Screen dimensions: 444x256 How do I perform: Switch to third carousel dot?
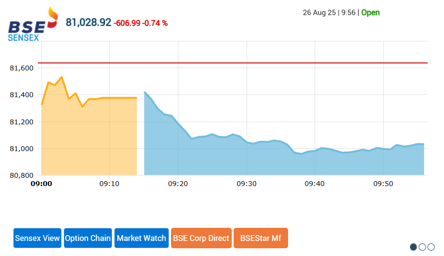tap(431, 247)
